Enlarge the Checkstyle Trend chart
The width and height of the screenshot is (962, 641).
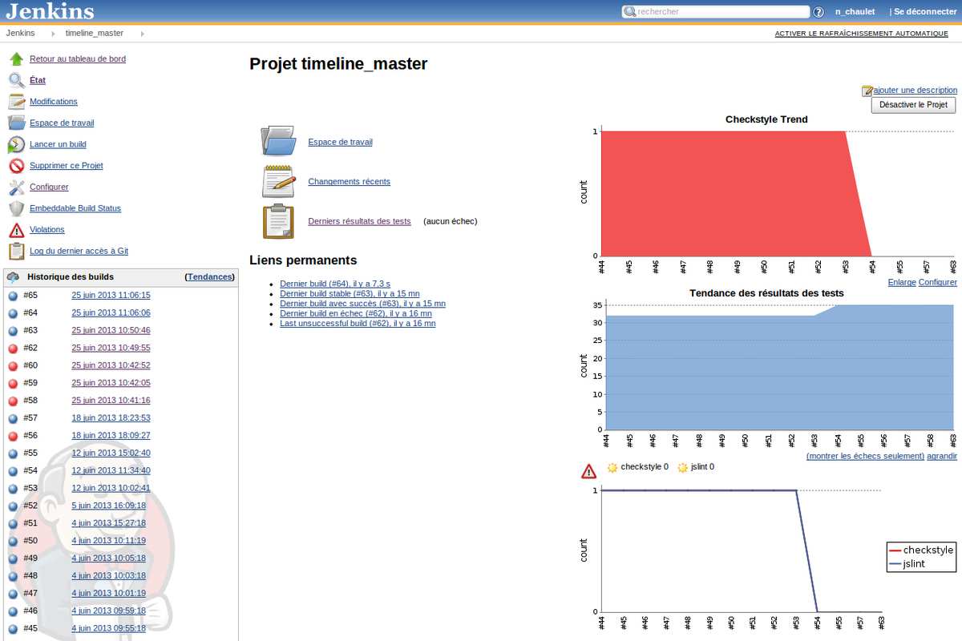point(901,282)
